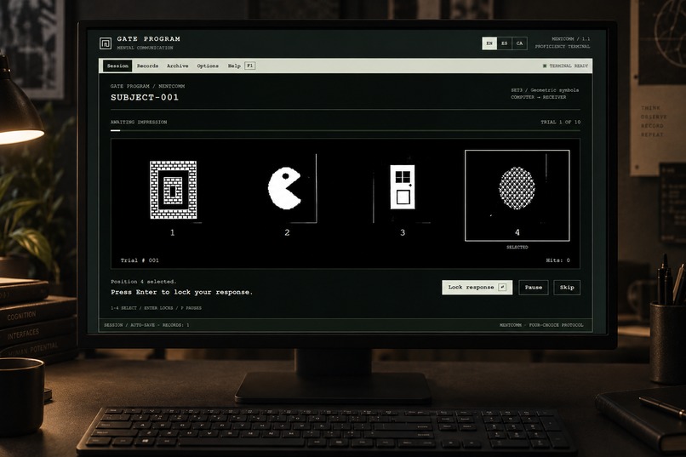Click the 'Trial # 001' label
Viewport: 686px width, 457px height.
(x=140, y=260)
